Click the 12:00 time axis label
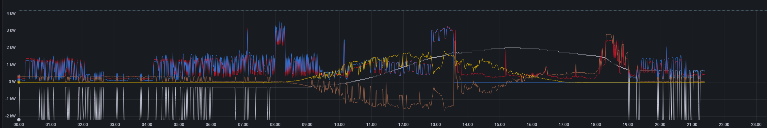The image size is (767, 128). tap(403, 125)
